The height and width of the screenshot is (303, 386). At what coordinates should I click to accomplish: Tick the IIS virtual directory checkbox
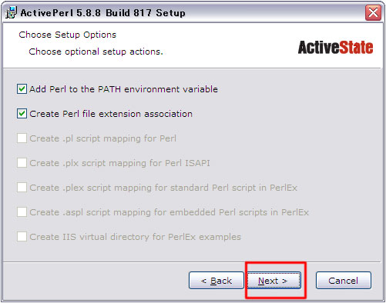pyautogui.click(x=22, y=237)
